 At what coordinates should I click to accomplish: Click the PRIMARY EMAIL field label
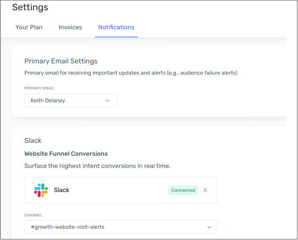pyautogui.click(x=39, y=88)
